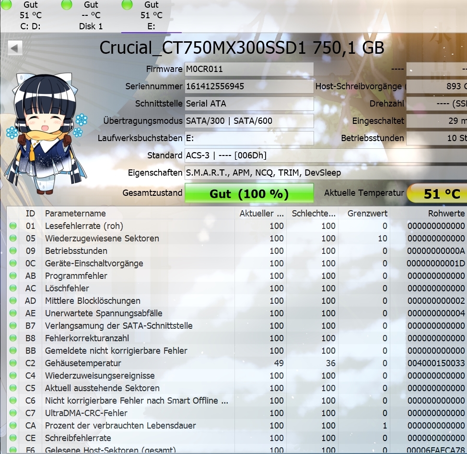
Task: Click raw value 0000000001D
Action: pyautogui.click(x=436, y=263)
